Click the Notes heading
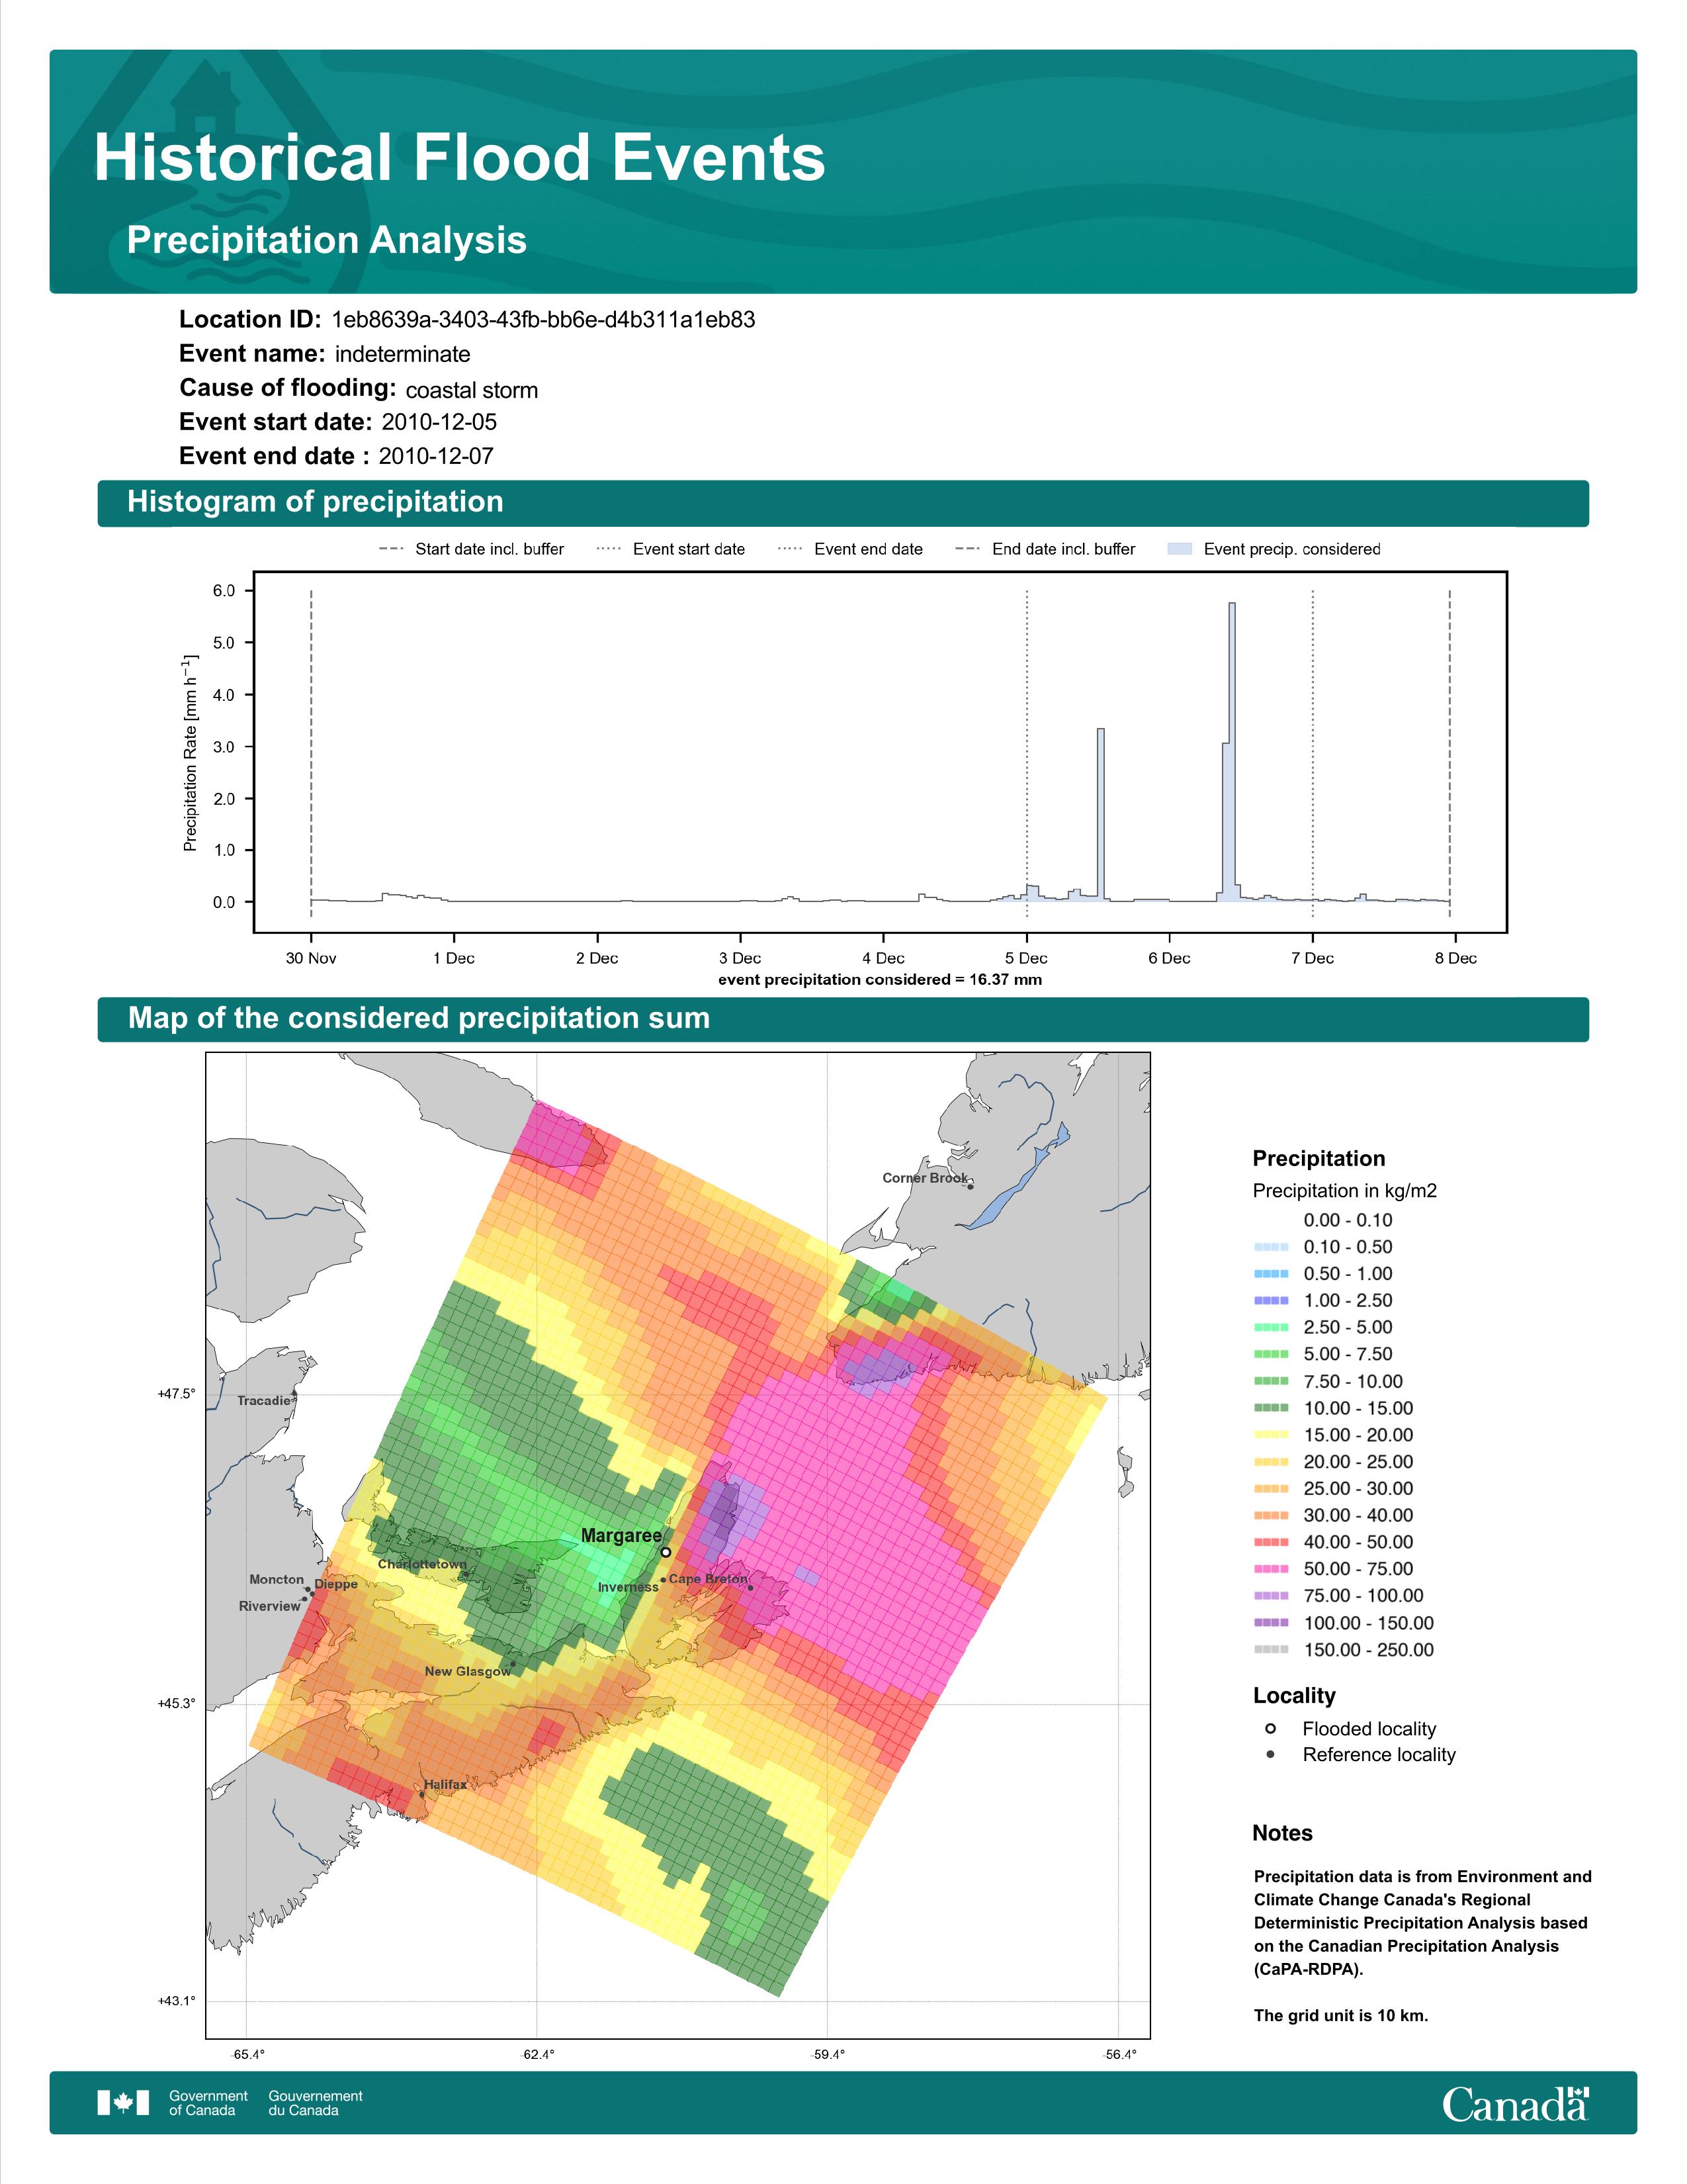1687x2184 pixels. (x=1282, y=1833)
